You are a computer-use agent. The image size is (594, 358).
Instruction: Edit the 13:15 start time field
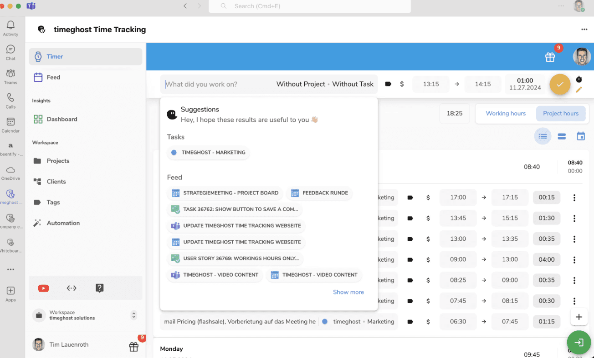point(431,84)
